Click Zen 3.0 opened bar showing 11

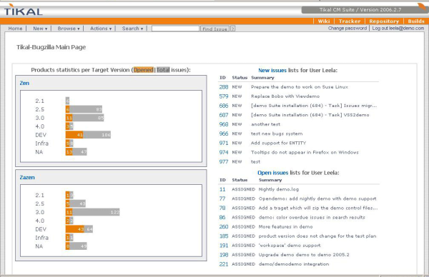pos(69,118)
